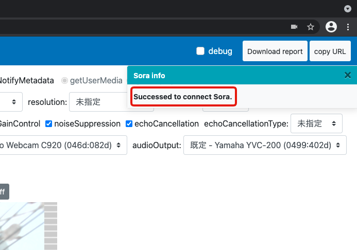The image size is (357, 250).
Task: Expand the echoCancellationType dropdown
Action: 316,123
